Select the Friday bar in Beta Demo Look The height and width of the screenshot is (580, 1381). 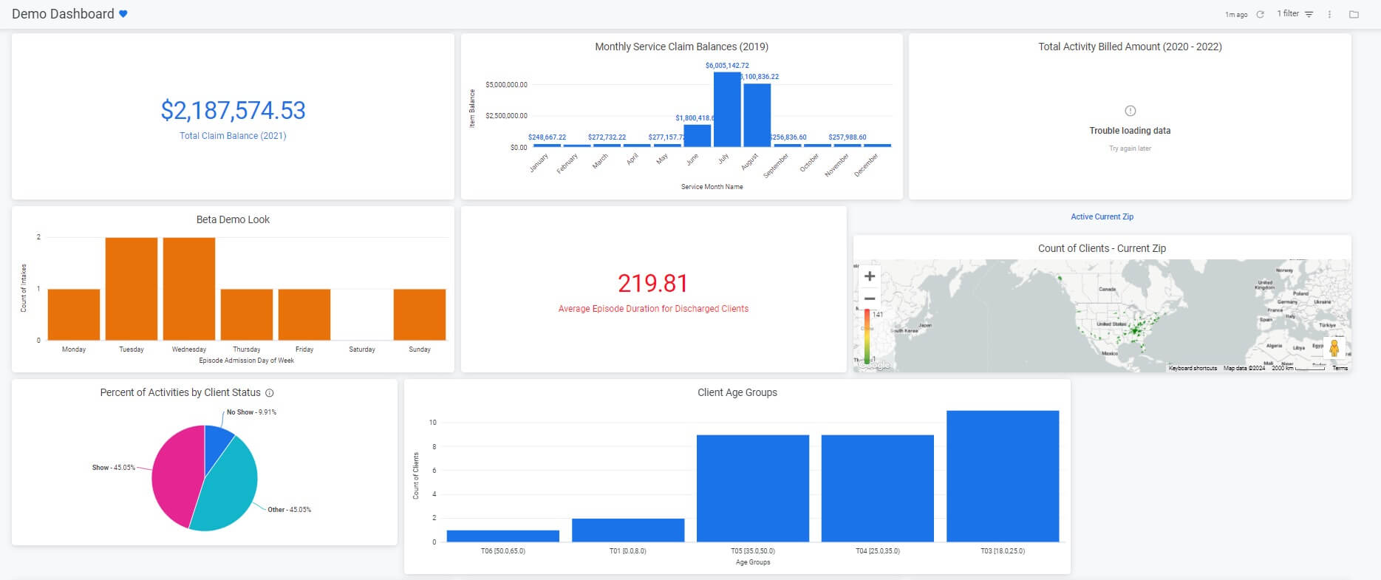pyautogui.click(x=304, y=315)
